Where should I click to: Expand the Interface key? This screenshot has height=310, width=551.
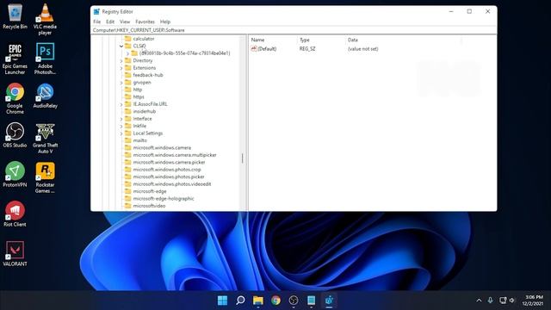point(121,119)
